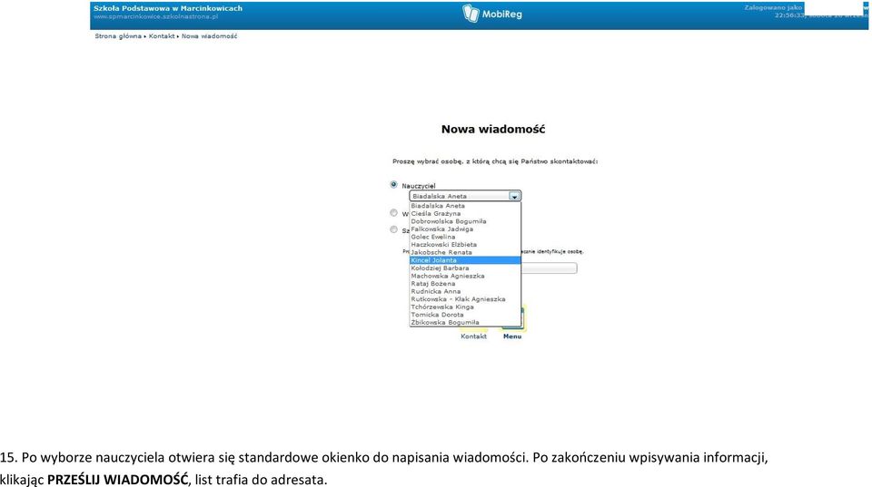Choose Machowska Agnieszka from the list
Image resolution: width=872 pixels, height=487 pixels.
click(x=465, y=276)
